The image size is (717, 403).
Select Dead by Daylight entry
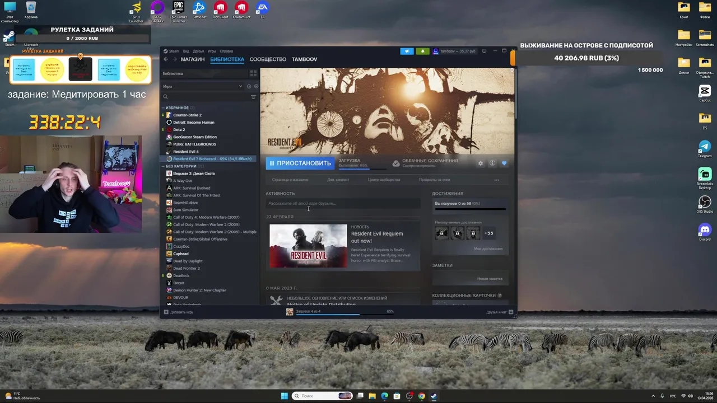(188, 261)
